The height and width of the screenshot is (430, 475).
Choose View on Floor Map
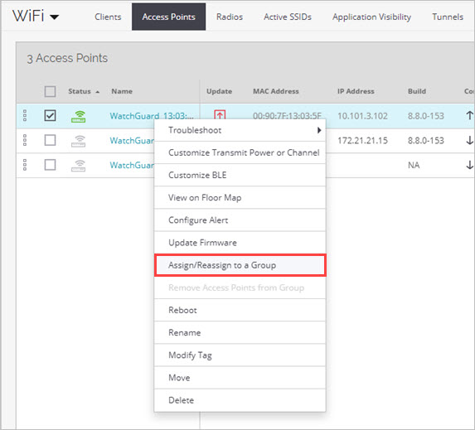click(240, 198)
